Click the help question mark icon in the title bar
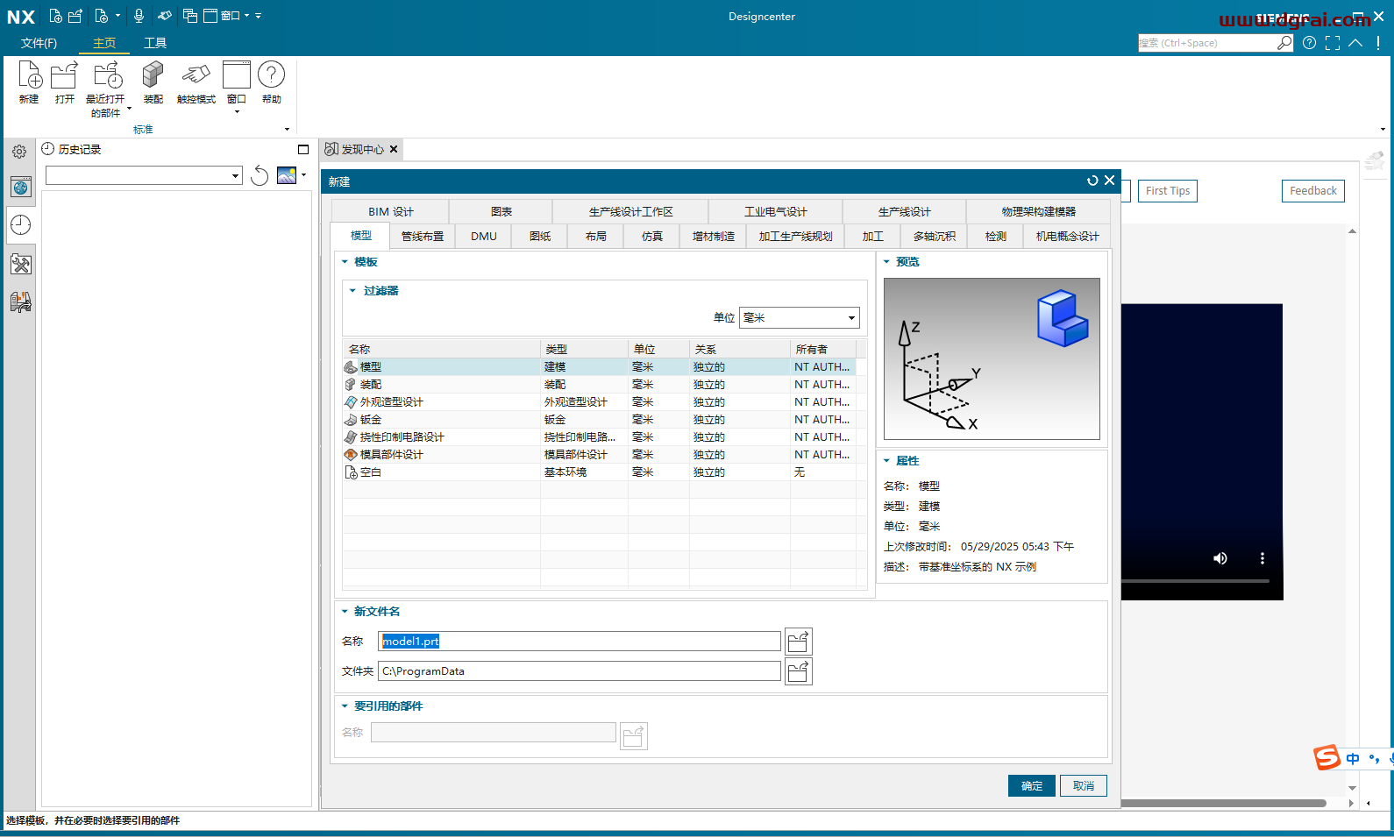This screenshot has width=1394, height=837. tap(1309, 43)
